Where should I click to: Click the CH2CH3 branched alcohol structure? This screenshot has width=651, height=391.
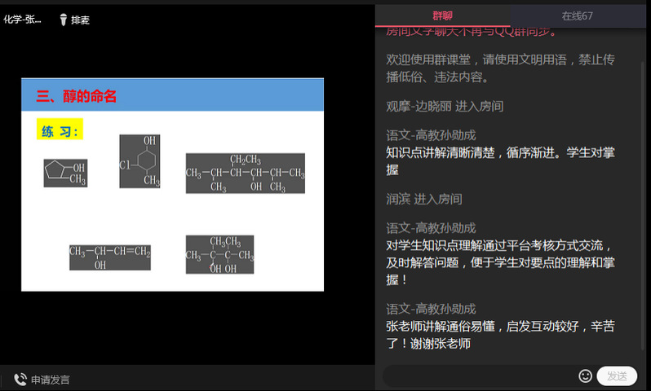245,173
